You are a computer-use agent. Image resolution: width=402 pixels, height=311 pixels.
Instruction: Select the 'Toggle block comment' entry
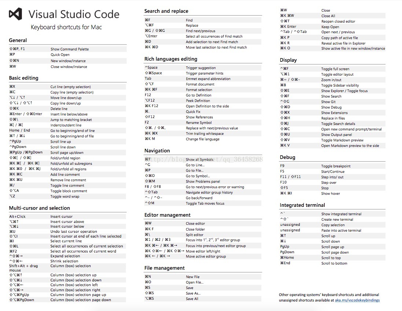(69, 191)
